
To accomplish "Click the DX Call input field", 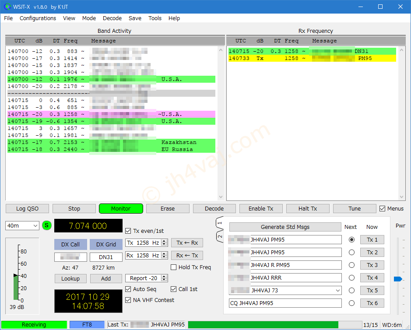I will [x=70, y=257].
